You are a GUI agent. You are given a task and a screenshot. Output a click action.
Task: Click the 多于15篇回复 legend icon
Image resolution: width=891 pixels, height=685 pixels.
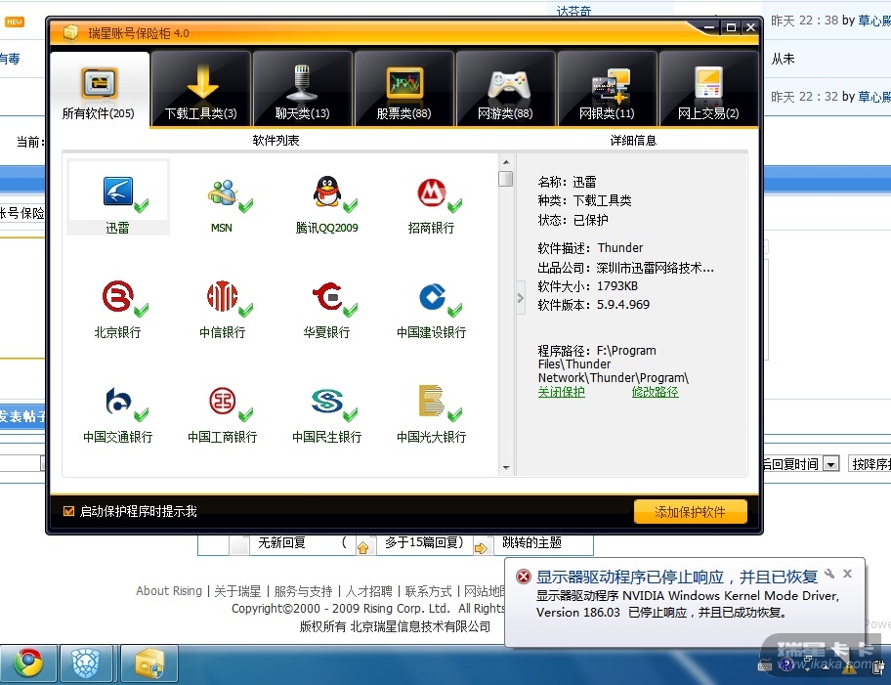coord(363,547)
